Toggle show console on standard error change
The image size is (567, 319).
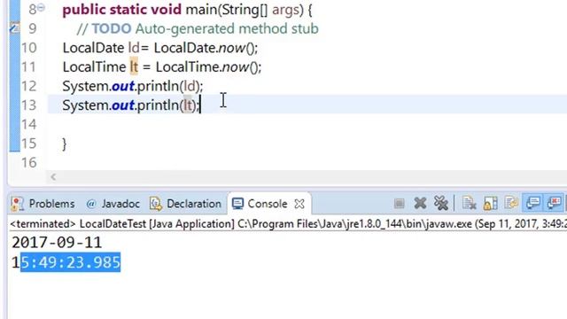coord(554,203)
